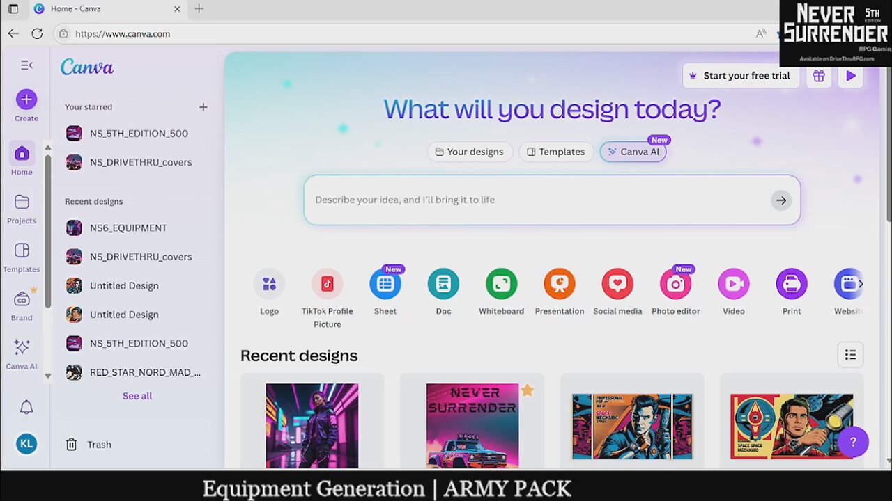Open Home in the left rail

[x=22, y=159]
